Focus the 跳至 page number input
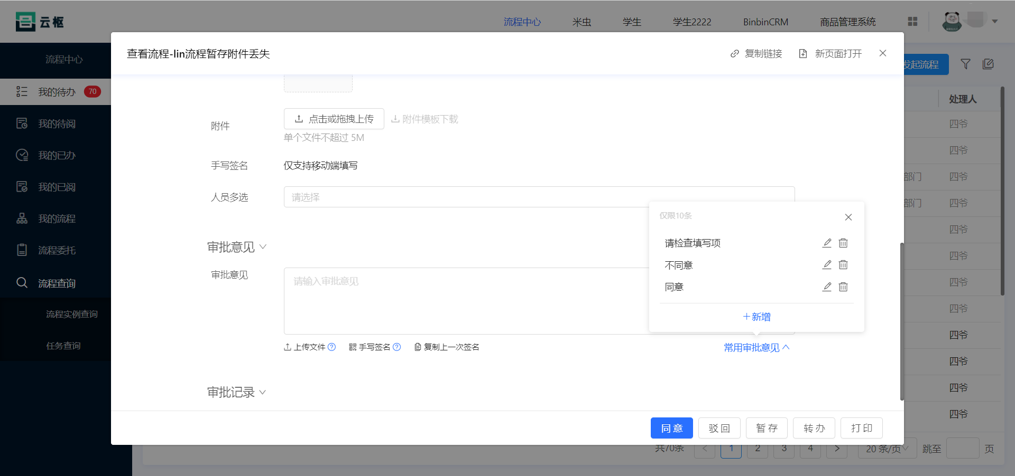This screenshot has height=476, width=1015. [x=963, y=449]
